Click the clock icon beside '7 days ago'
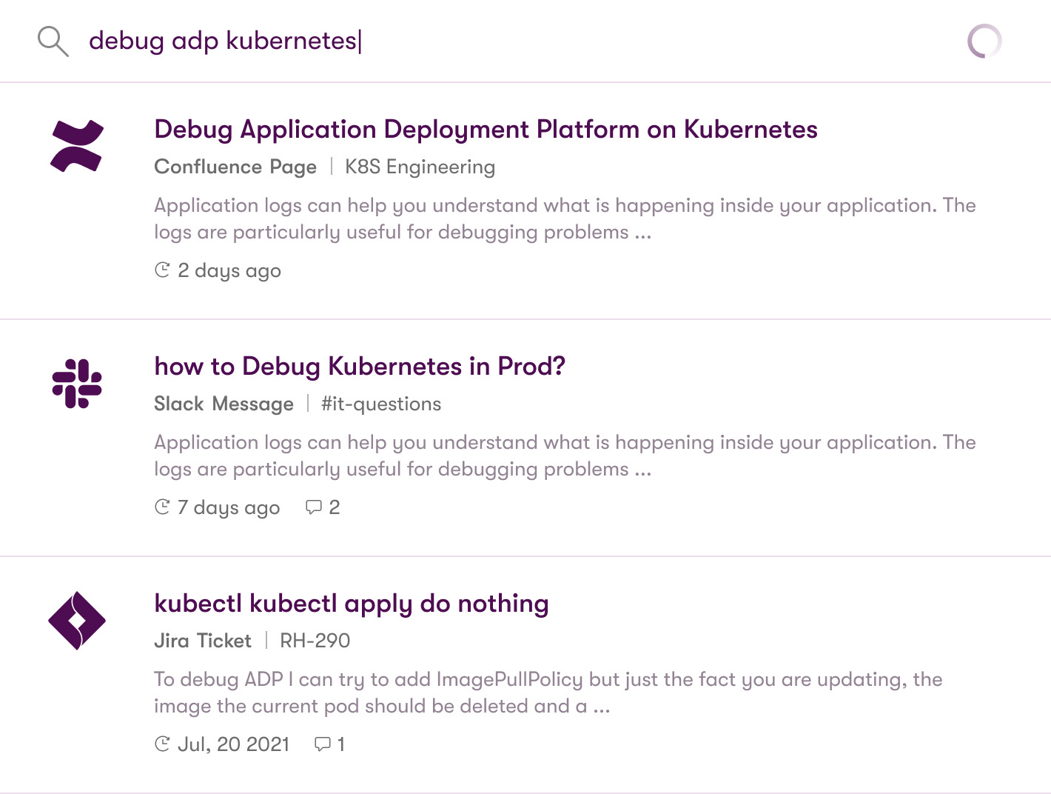The height and width of the screenshot is (794, 1051). pyautogui.click(x=162, y=507)
